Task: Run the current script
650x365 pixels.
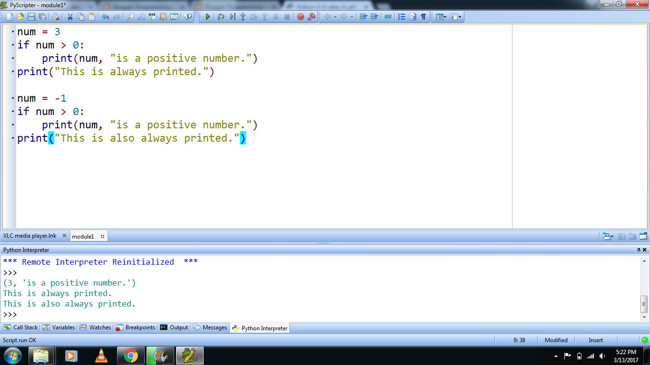Action: pos(208,16)
